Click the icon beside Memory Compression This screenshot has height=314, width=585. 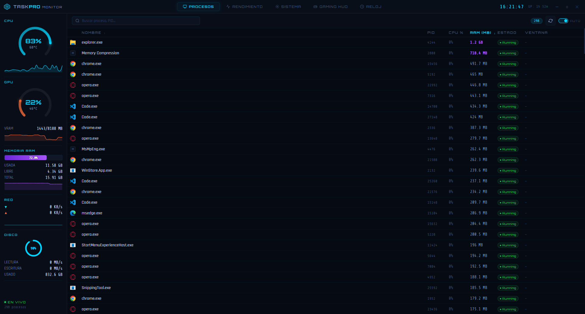(x=73, y=53)
